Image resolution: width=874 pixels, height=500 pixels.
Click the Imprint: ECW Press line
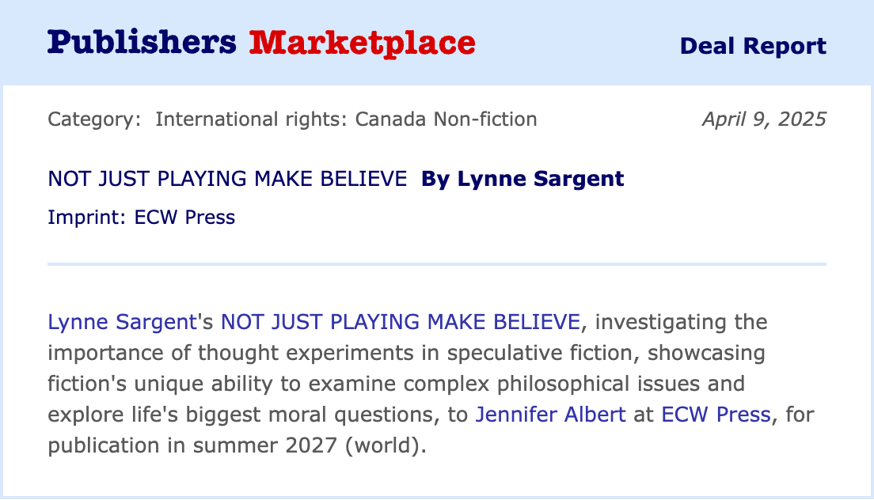(x=141, y=217)
